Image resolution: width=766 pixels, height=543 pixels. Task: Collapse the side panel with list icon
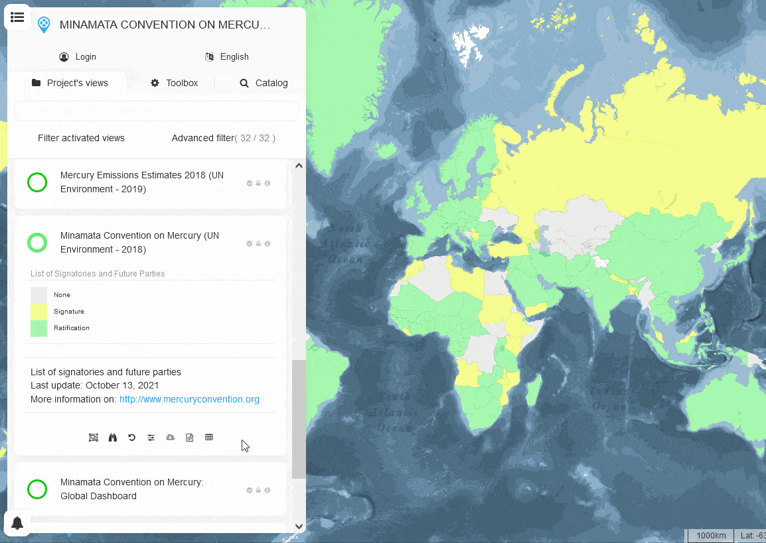[18, 17]
